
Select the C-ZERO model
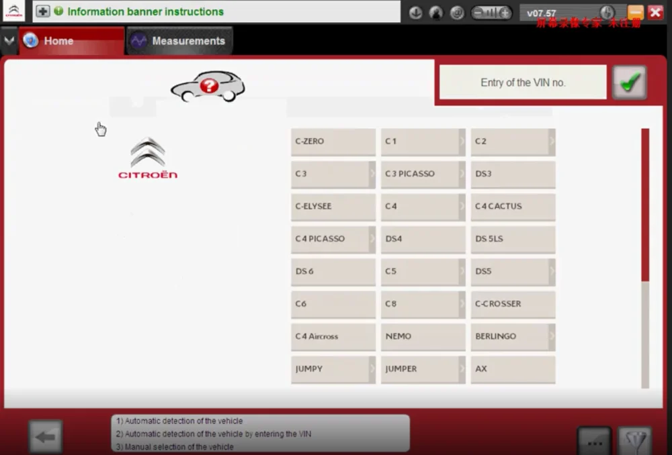tap(333, 142)
